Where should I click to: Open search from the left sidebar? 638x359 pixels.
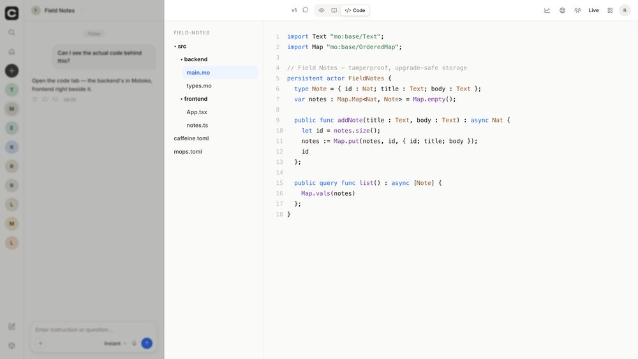point(11,33)
